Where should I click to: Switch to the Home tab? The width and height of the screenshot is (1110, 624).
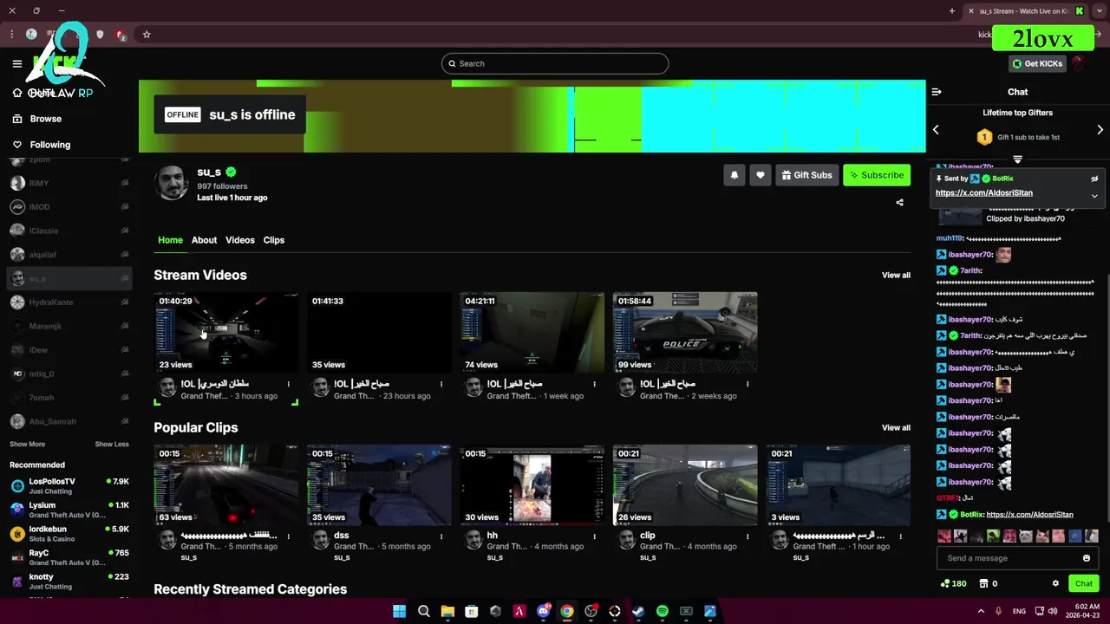[170, 240]
